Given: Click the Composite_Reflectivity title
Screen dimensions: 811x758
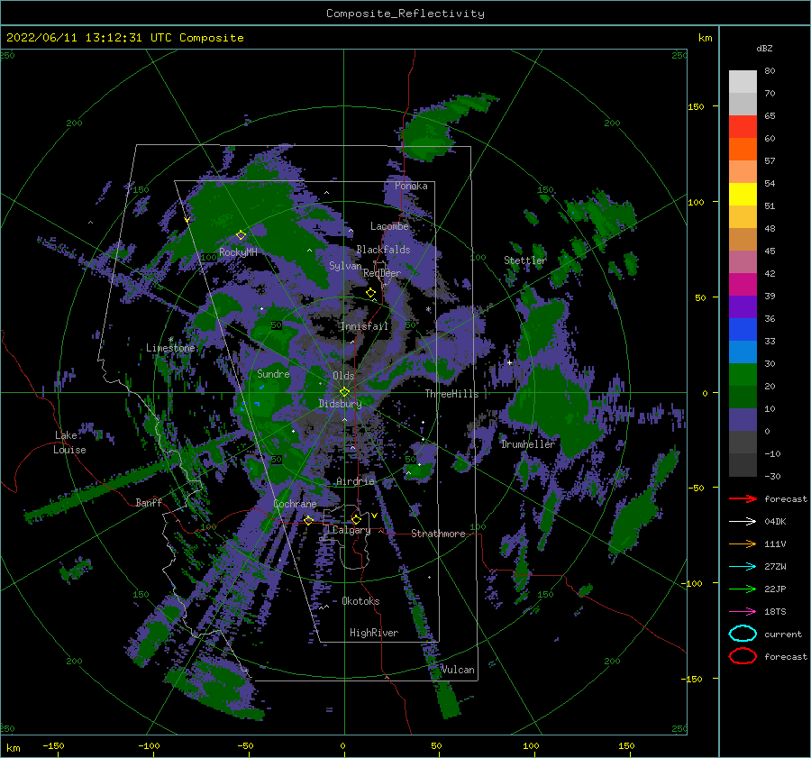Looking at the screenshot, I should click(405, 14).
